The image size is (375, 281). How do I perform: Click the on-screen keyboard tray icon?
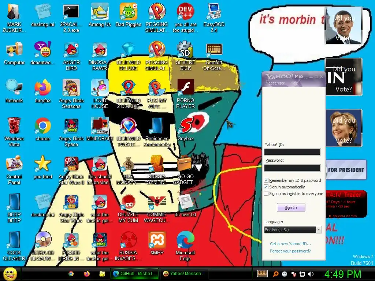(262, 274)
